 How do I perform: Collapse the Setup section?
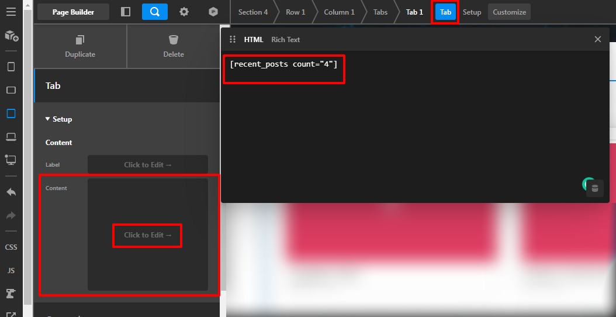[x=58, y=119]
